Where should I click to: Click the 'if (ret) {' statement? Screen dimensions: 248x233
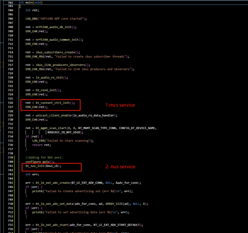point(34,136)
